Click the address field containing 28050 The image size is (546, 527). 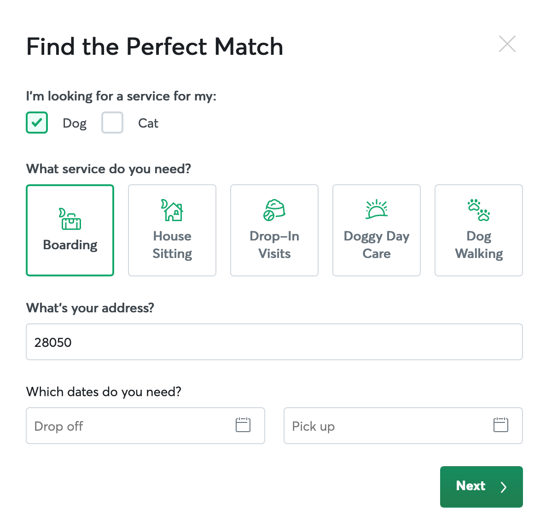274,342
